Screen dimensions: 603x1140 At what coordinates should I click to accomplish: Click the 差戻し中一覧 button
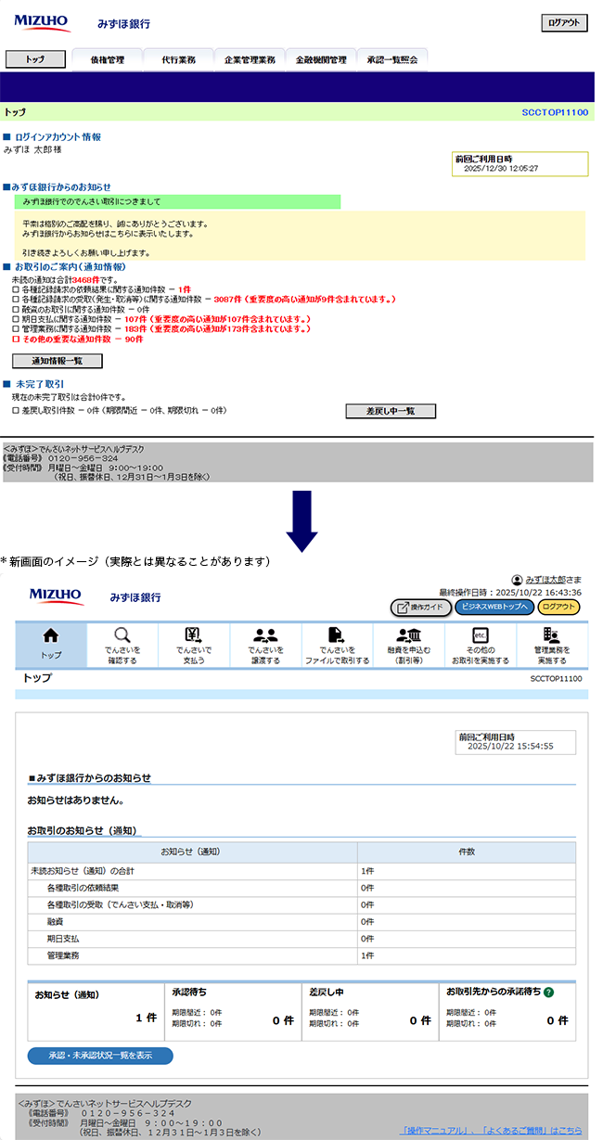(x=390, y=411)
